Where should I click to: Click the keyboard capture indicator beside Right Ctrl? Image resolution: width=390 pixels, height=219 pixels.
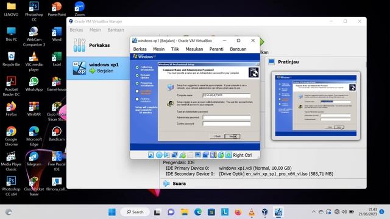[229, 155]
